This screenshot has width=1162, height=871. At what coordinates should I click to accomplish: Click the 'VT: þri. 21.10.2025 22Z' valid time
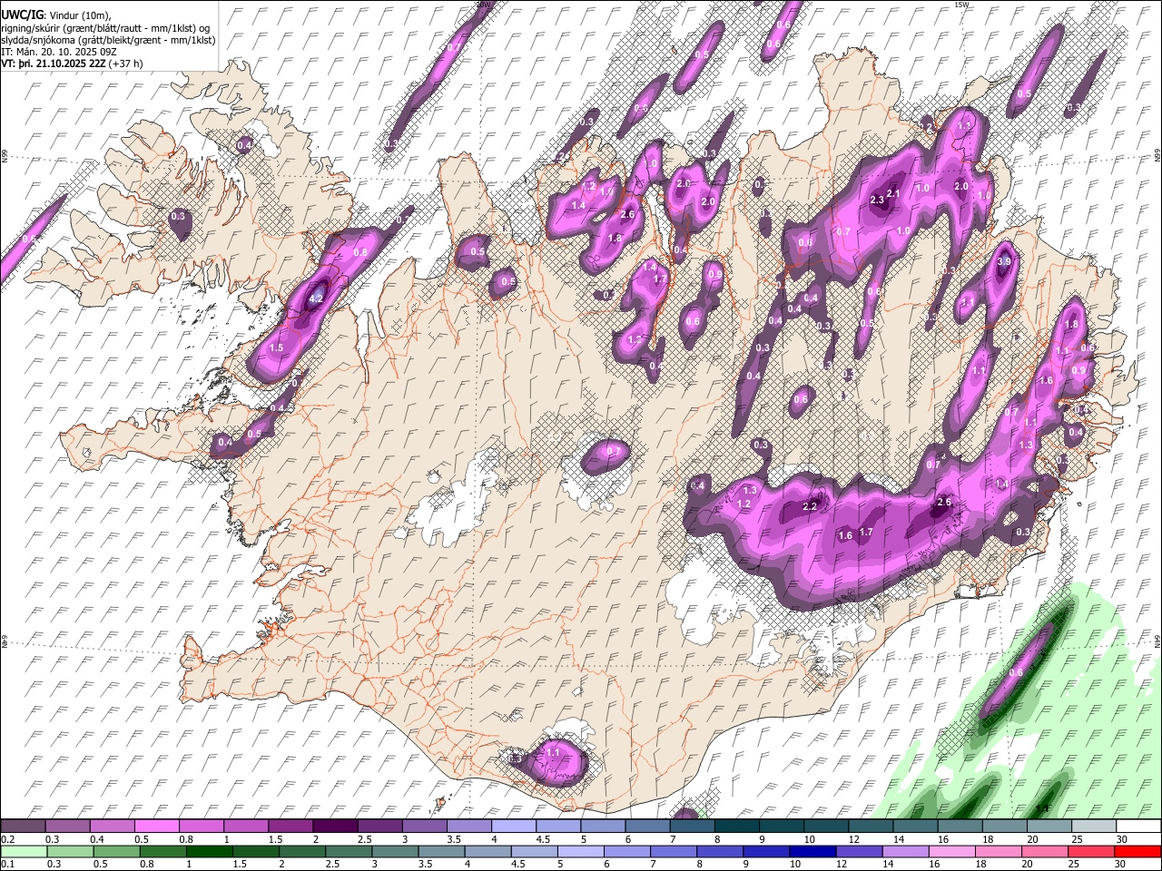click(53, 64)
